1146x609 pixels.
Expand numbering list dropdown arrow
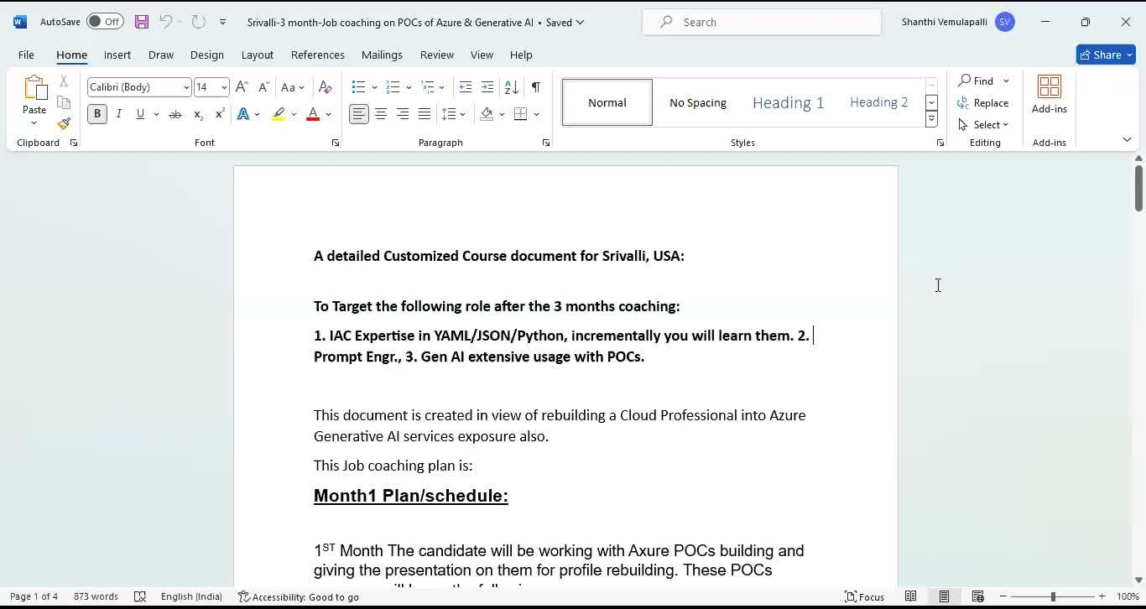[x=409, y=87]
